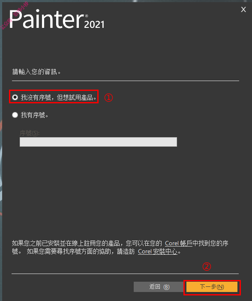The image size is (252, 301).
Task: Select the 我有序號 radio button
Action: pos(15,115)
